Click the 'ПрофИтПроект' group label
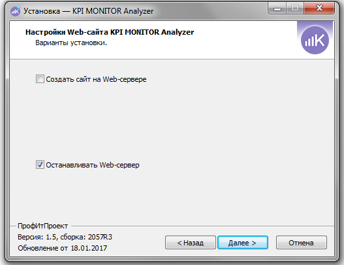The image size is (344, 265). point(43,226)
